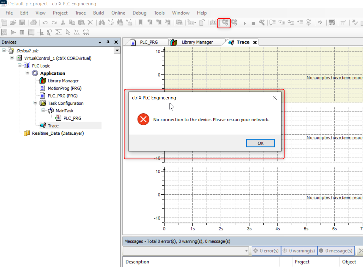Viewport: 363px width, 267px height.
Task: Collapse the Application tree node
Action: point(28,73)
